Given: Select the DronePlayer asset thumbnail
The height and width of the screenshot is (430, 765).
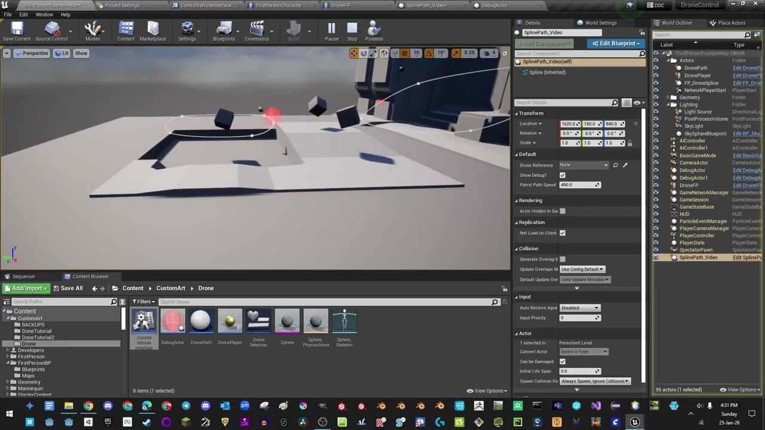Looking at the screenshot, I should 230,321.
